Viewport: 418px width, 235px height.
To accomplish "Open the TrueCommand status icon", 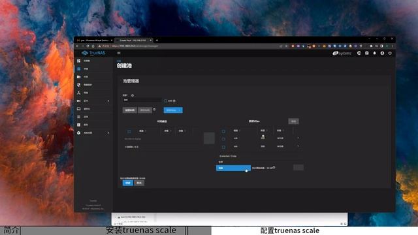I will [x=359, y=54].
